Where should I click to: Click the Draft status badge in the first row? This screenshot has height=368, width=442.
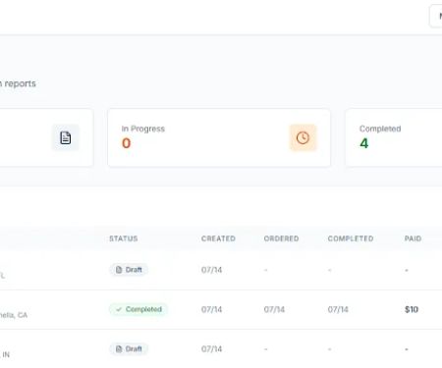click(129, 270)
